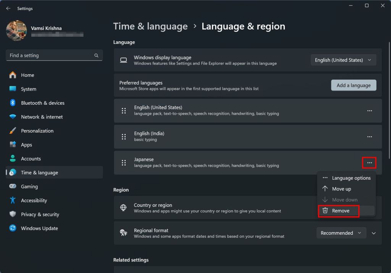Click the search magnifier icon

pos(96,55)
